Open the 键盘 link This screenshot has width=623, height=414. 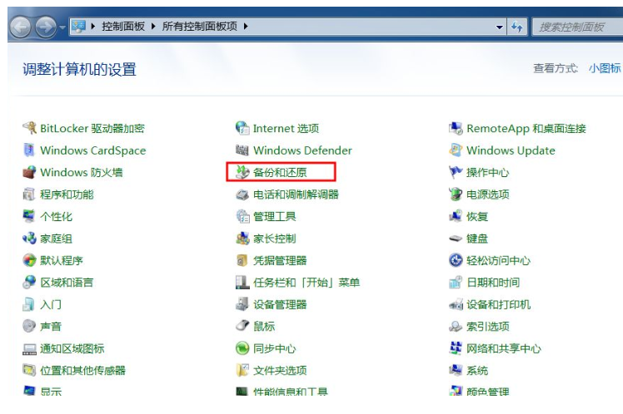(x=476, y=239)
